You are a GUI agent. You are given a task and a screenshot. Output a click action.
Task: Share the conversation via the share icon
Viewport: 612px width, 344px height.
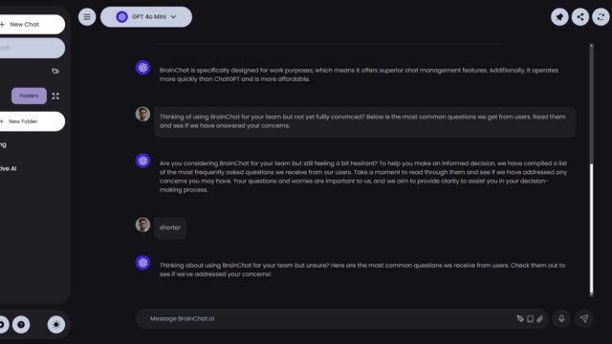pyautogui.click(x=580, y=17)
